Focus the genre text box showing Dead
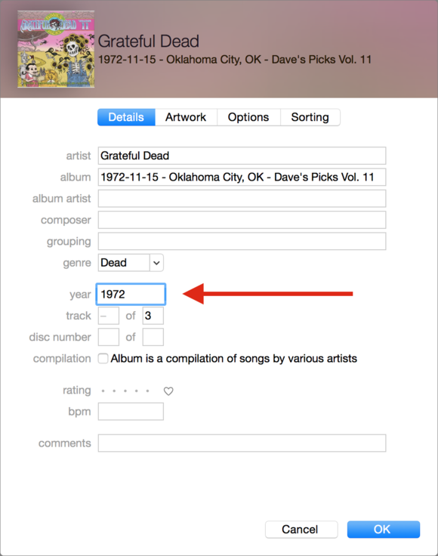Screen dimensions: 438x556 coord(124,263)
